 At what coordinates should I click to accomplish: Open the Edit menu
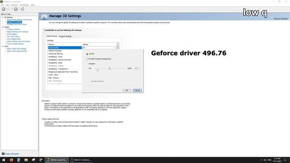tap(7, 5)
